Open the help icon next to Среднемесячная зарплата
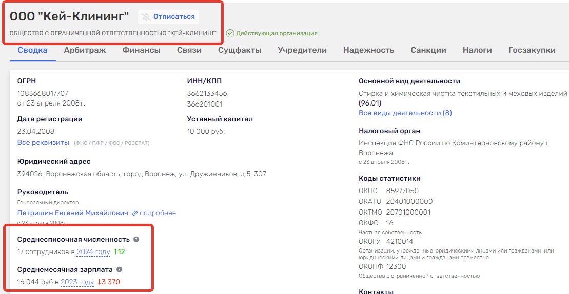Viewport: 569px width, 294px height. 120,270
